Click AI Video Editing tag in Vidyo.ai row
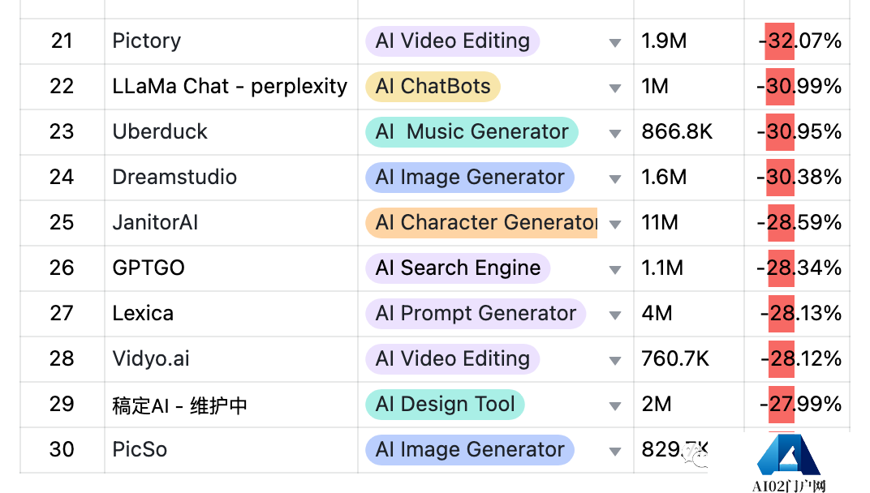The width and height of the screenshot is (870, 493). pyautogui.click(x=452, y=359)
